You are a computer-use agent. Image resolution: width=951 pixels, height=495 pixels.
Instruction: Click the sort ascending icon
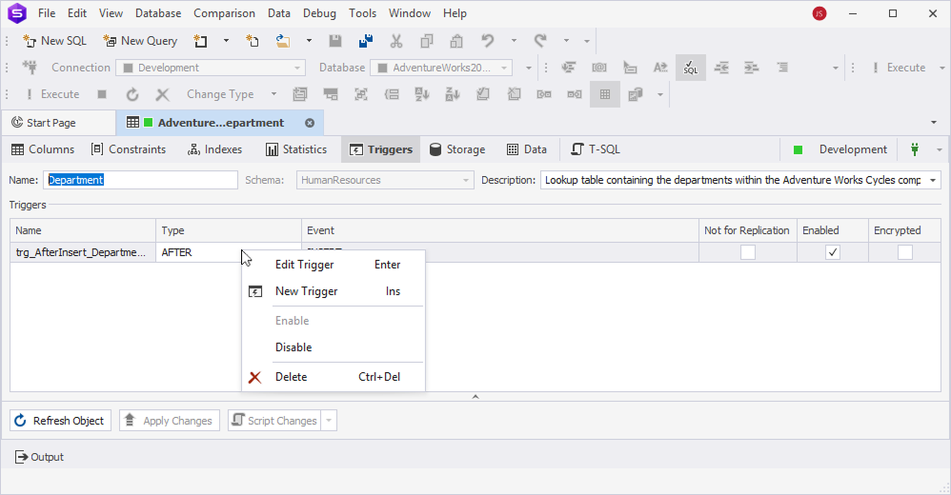pyautogui.click(x=421, y=94)
